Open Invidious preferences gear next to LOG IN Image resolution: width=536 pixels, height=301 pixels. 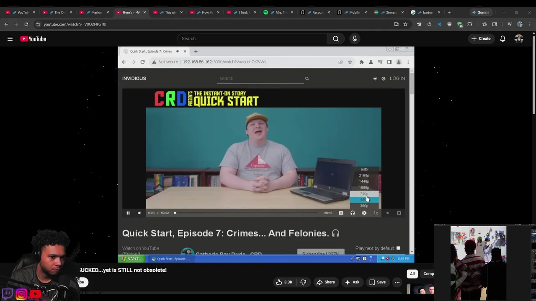pyautogui.click(x=383, y=79)
